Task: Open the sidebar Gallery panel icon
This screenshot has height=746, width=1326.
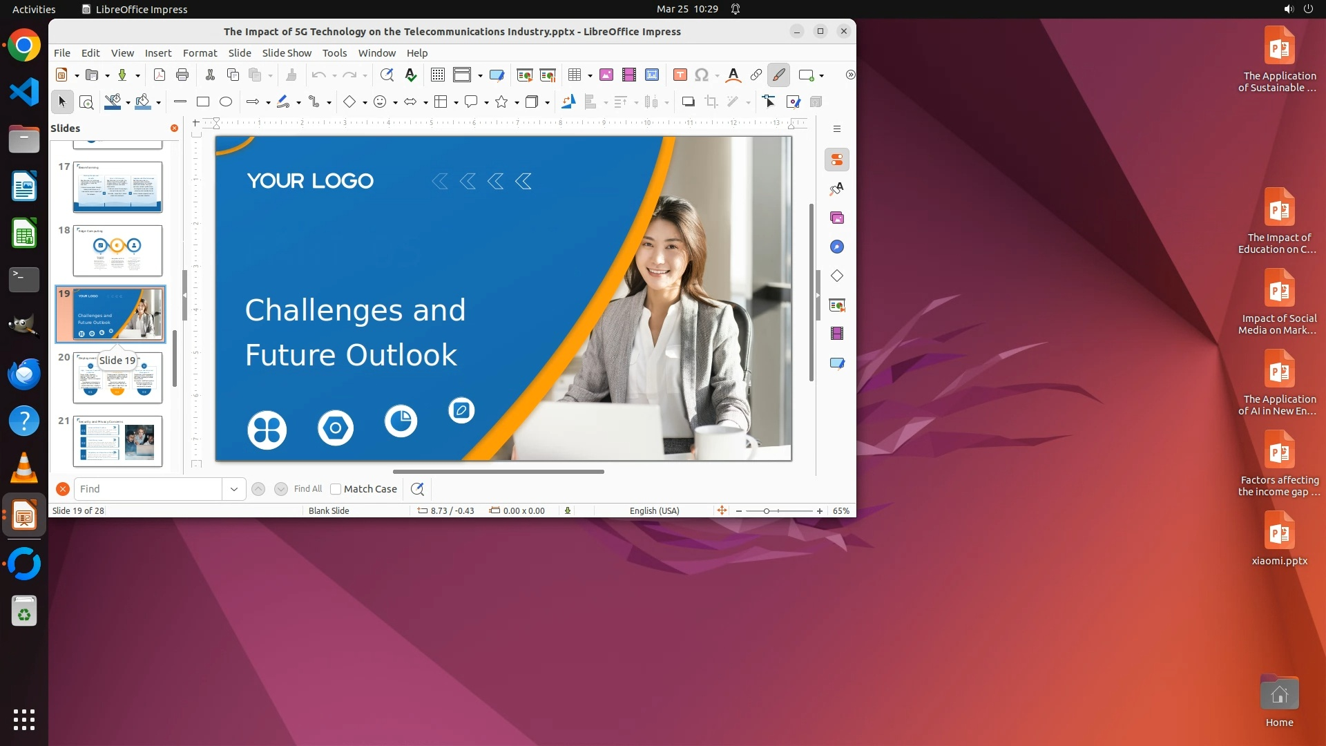Action: click(x=837, y=218)
